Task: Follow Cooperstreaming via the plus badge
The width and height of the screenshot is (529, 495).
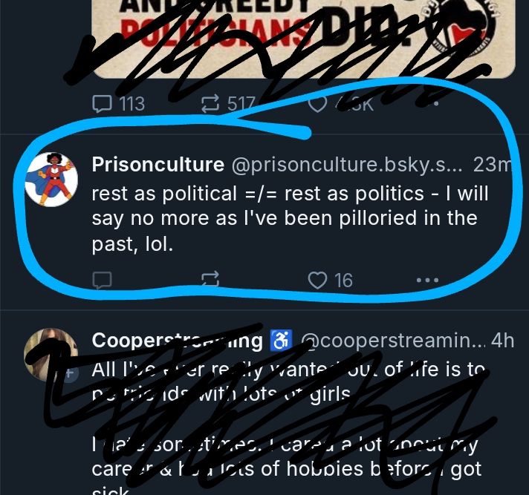Action: (x=70, y=373)
